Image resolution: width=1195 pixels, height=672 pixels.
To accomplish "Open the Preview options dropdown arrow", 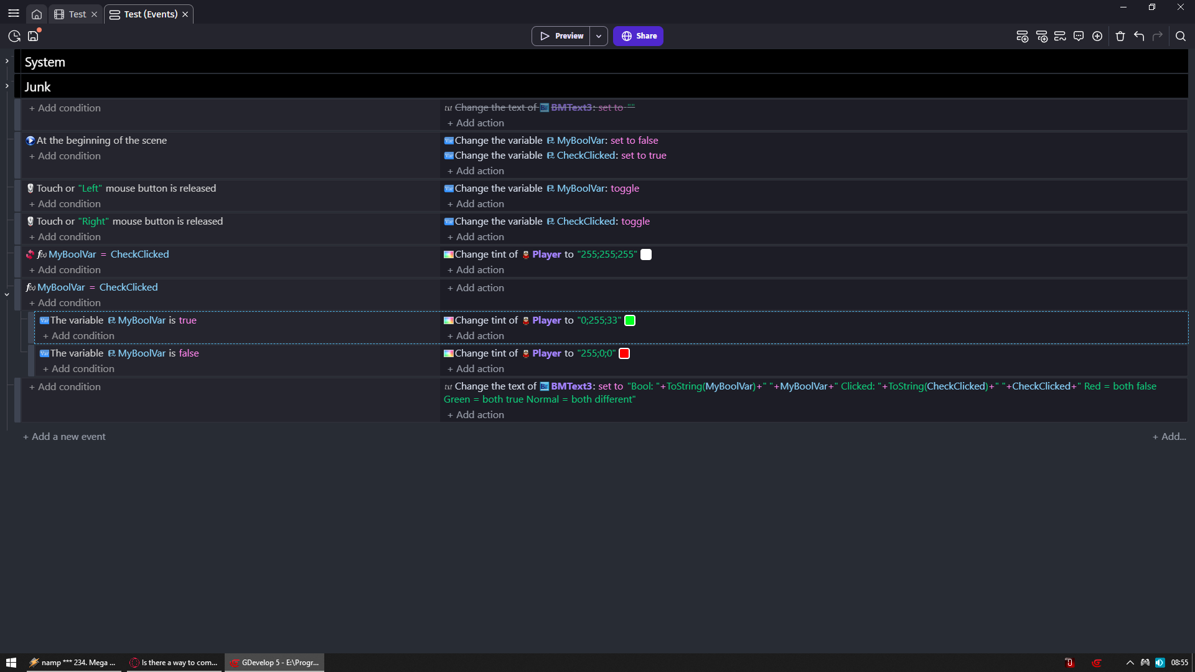I will pos(599,36).
